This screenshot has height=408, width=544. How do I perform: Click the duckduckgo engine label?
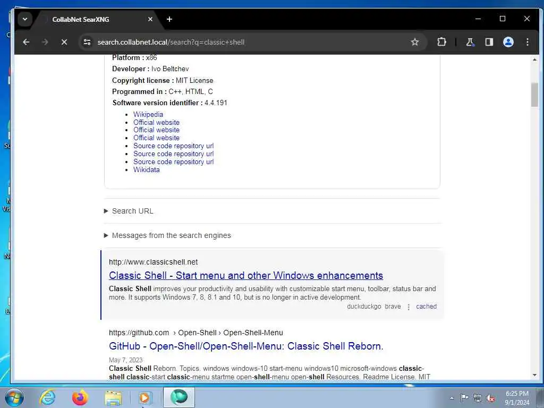364,307
